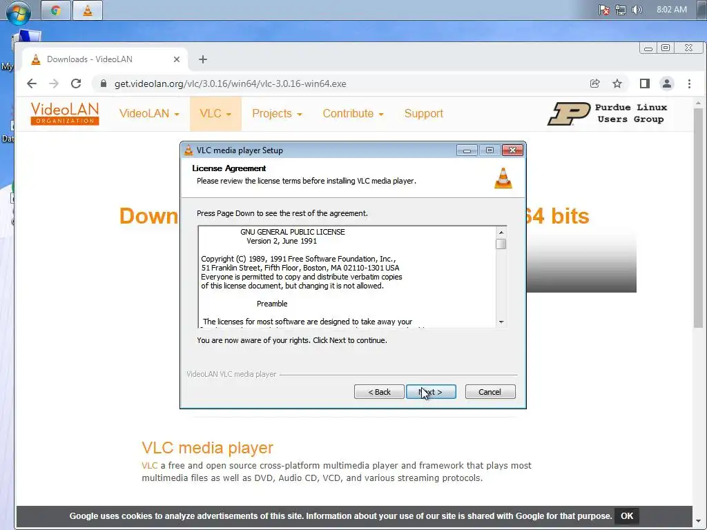Click VLC icon in setup title bar
The width and height of the screenshot is (707, 530).
click(188, 150)
